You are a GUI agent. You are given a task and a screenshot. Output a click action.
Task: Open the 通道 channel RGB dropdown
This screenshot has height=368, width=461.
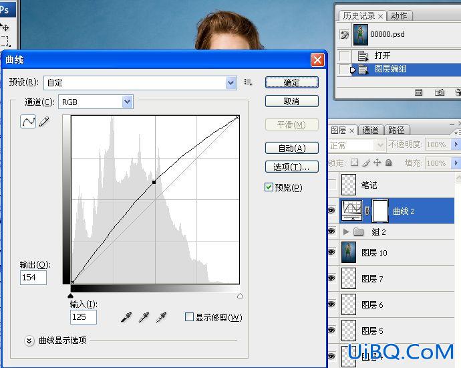128,102
